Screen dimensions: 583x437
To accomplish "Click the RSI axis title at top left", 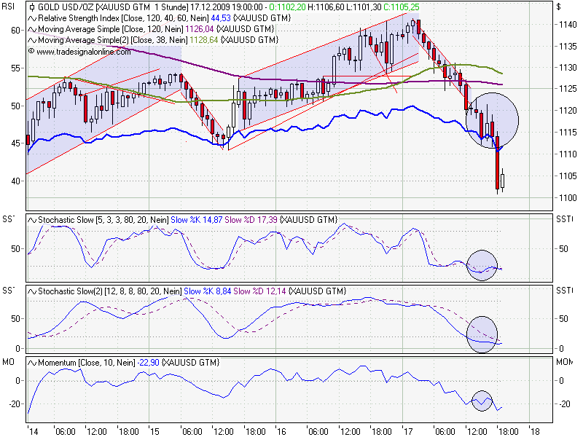I will coord(8,7).
